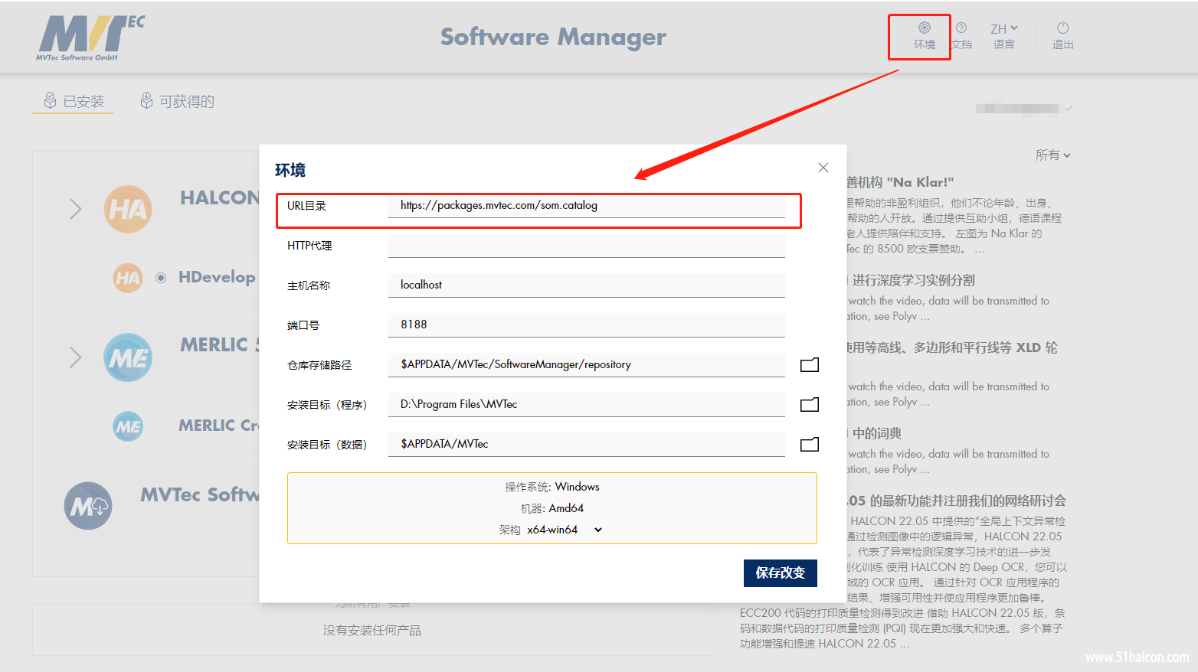Browse folder for 安装目标（数据）
The image size is (1198, 672).
810,445
